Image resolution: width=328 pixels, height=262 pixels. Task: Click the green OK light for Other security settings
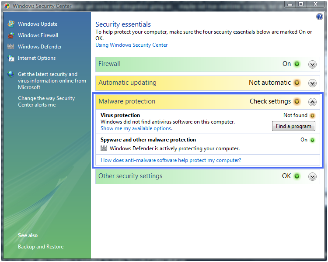pos(297,176)
